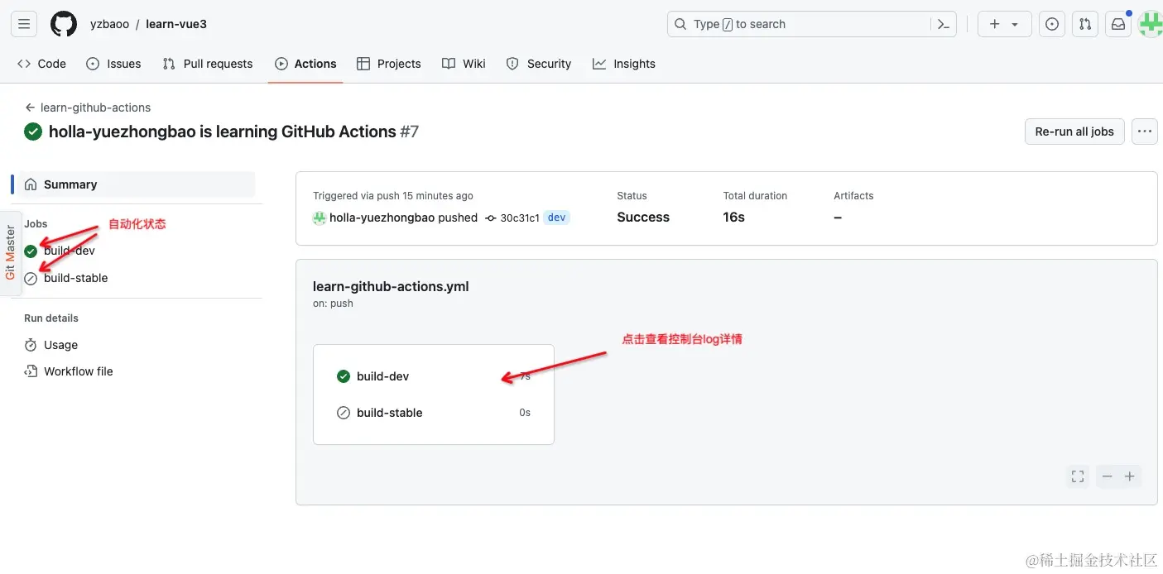Screen dimensions: 1163x574
Task: Click the Re-run all jobs button
Action: coord(1074,132)
